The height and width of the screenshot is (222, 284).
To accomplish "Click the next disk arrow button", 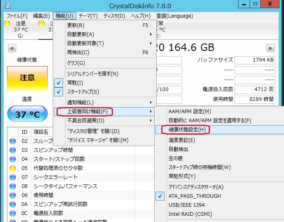I will click(x=270, y=48).
